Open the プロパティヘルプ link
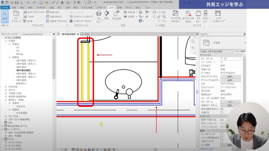The image size is (269, 151). tap(207, 149)
